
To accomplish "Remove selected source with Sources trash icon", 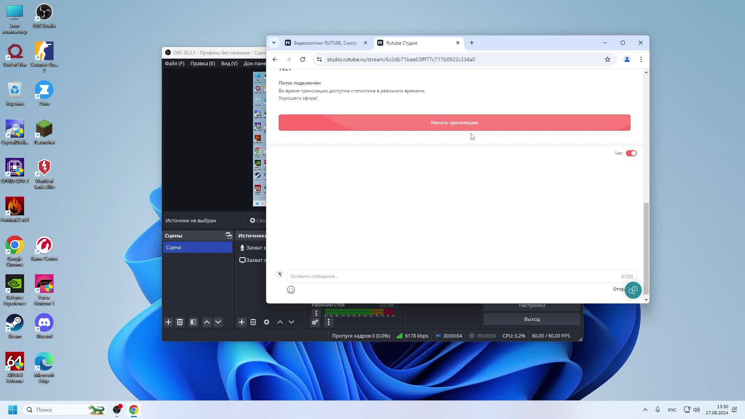I will tap(253, 322).
